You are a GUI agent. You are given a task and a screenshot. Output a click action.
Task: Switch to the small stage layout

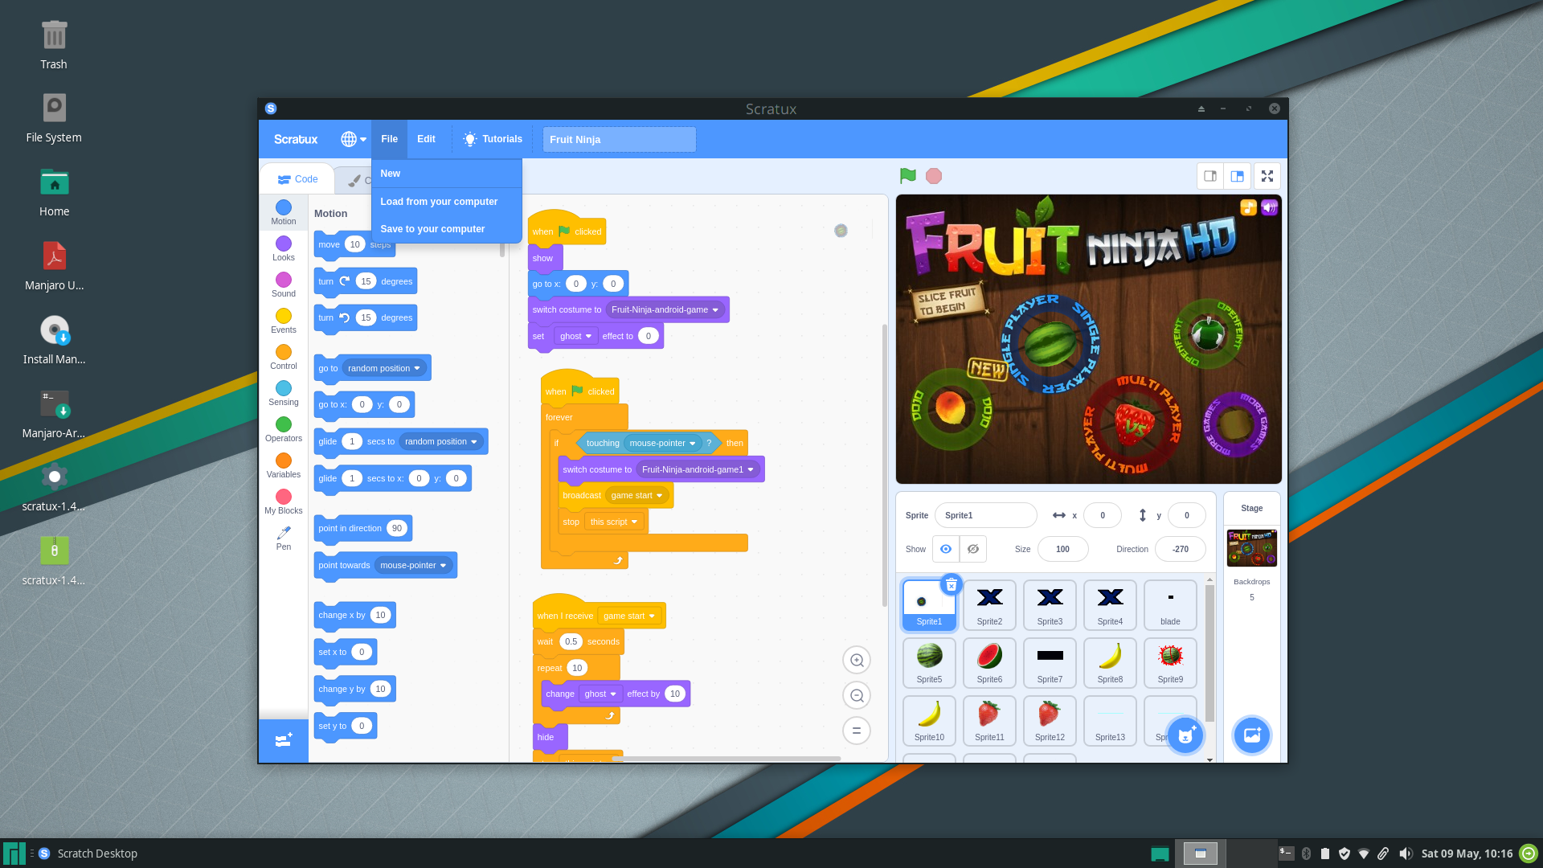click(x=1210, y=176)
